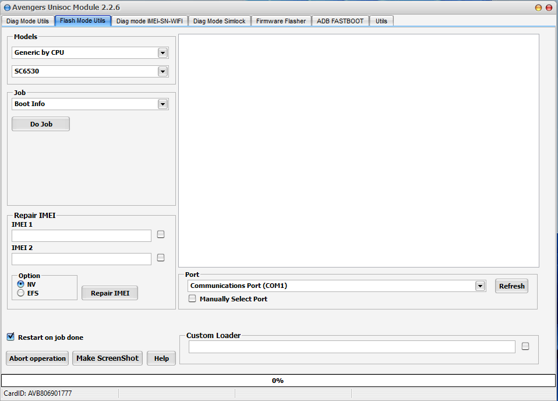Open the Firmware Flasher tab
The width and height of the screenshot is (558, 401).
coord(281,21)
